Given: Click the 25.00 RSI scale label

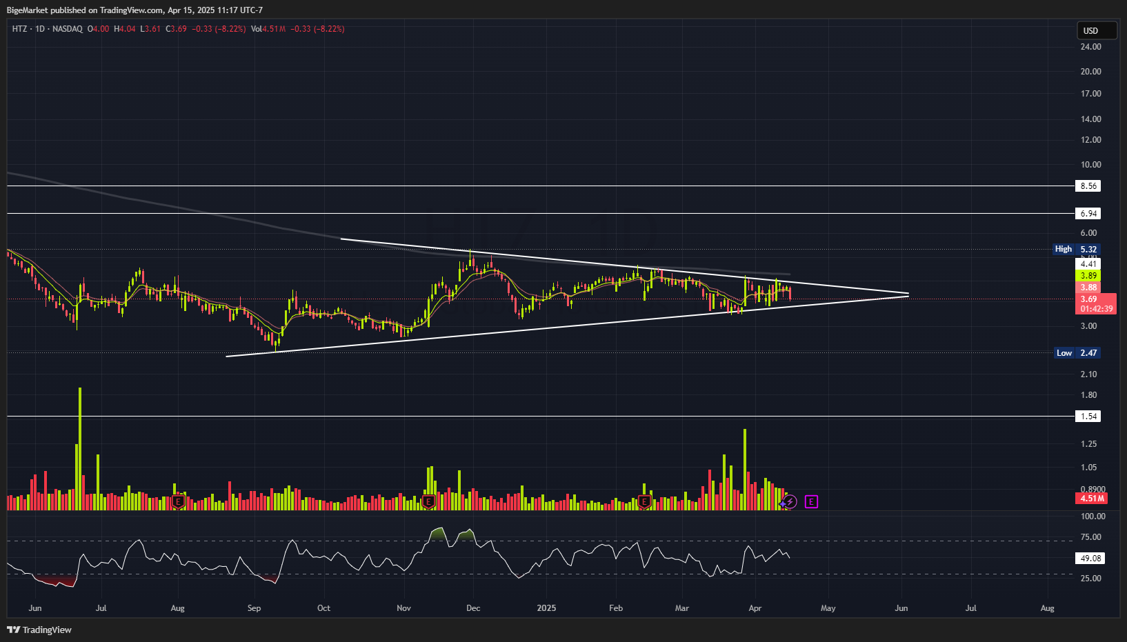Looking at the screenshot, I should [1091, 579].
